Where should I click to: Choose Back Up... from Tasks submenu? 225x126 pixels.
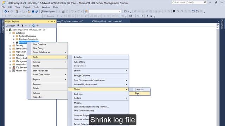pos(98,94)
